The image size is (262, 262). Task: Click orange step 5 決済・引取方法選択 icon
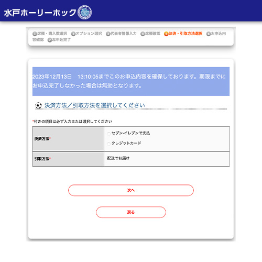click(166, 34)
